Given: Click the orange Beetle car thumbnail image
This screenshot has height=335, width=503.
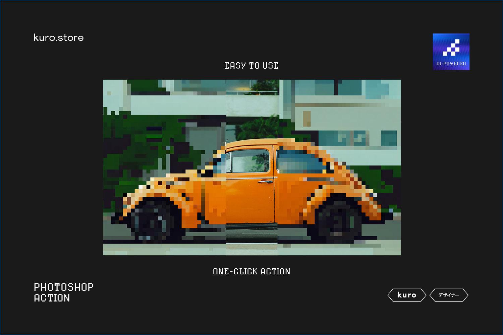Looking at the screenshot, I should click(251, 167).
